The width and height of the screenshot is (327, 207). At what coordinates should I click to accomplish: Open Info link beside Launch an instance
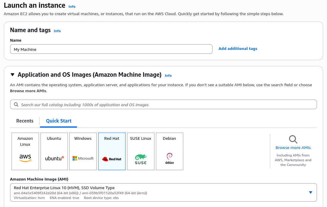point(72,7)
